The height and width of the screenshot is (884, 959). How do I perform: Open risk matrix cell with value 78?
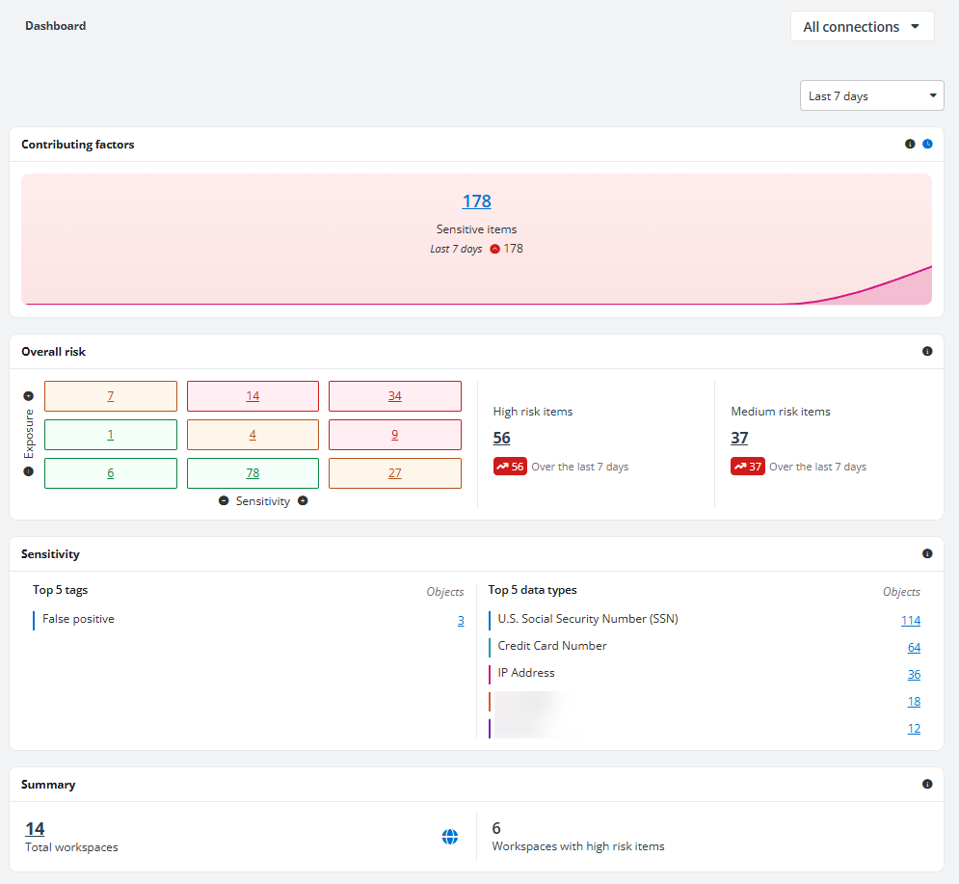[x=253, y=473]
